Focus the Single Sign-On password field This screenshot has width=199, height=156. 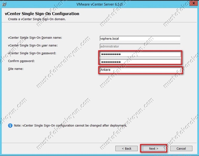pos(140,54)
